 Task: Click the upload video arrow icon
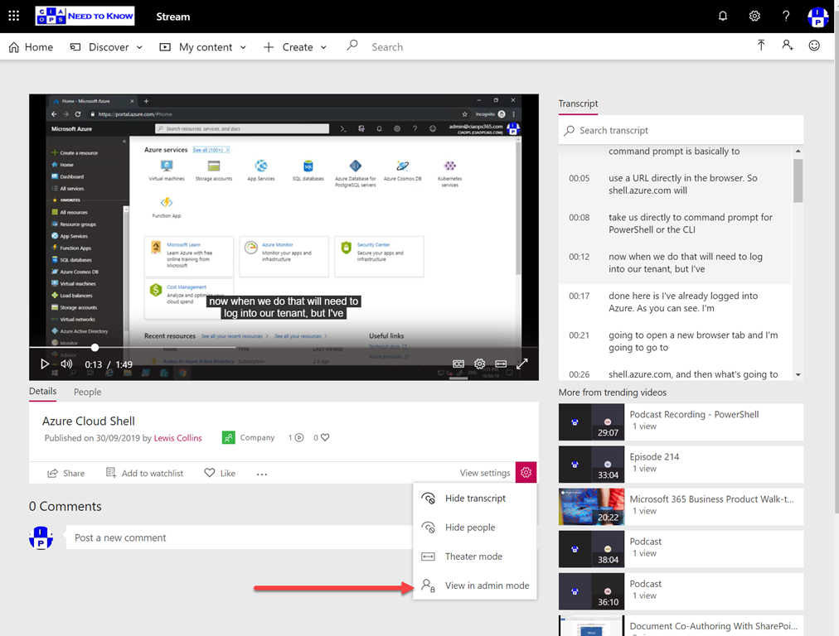click(761, 46)
